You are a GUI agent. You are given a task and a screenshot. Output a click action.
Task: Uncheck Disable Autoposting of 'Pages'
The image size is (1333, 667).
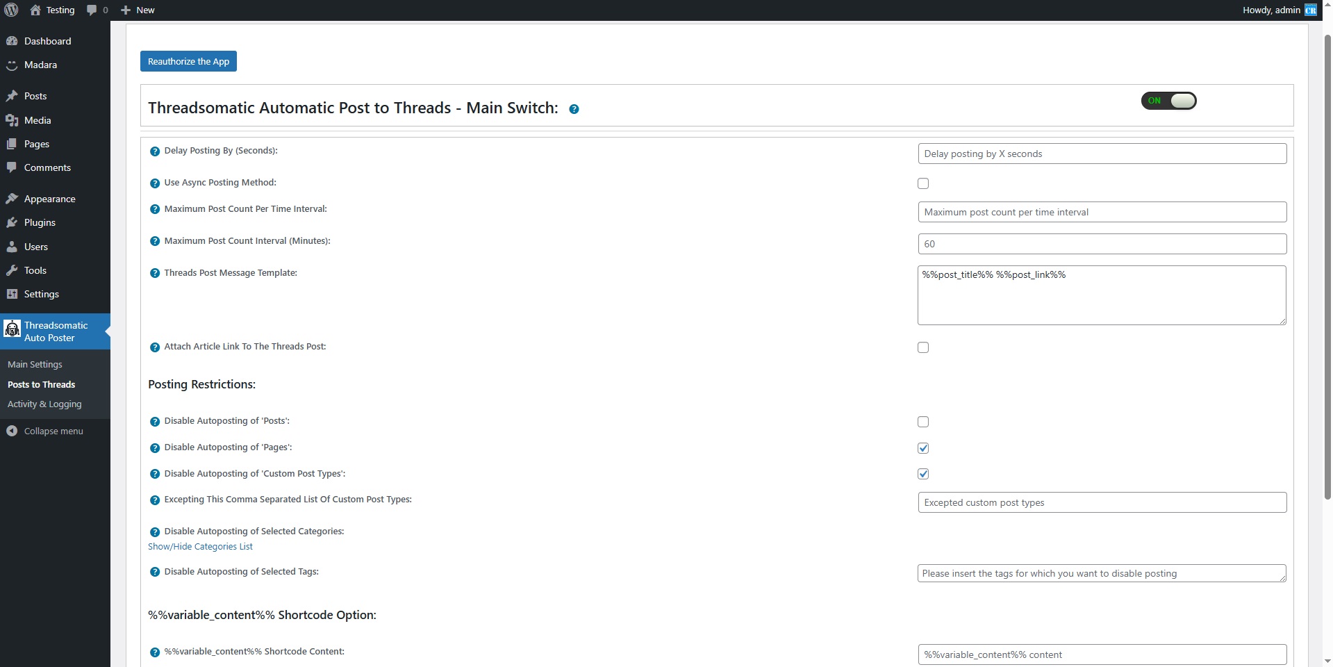coord(923,448)
